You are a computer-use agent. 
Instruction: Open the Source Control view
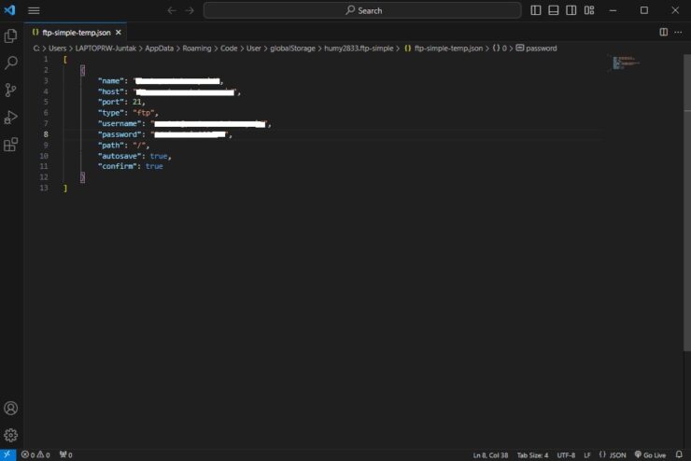[10, 90]
